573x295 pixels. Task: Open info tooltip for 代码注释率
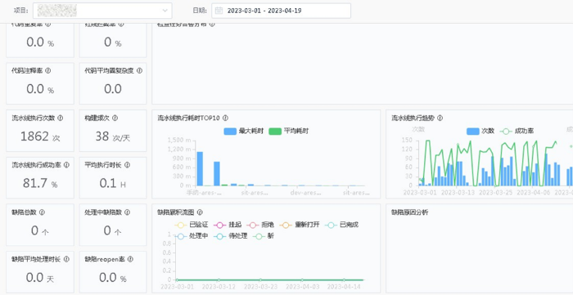coord(47,71)
